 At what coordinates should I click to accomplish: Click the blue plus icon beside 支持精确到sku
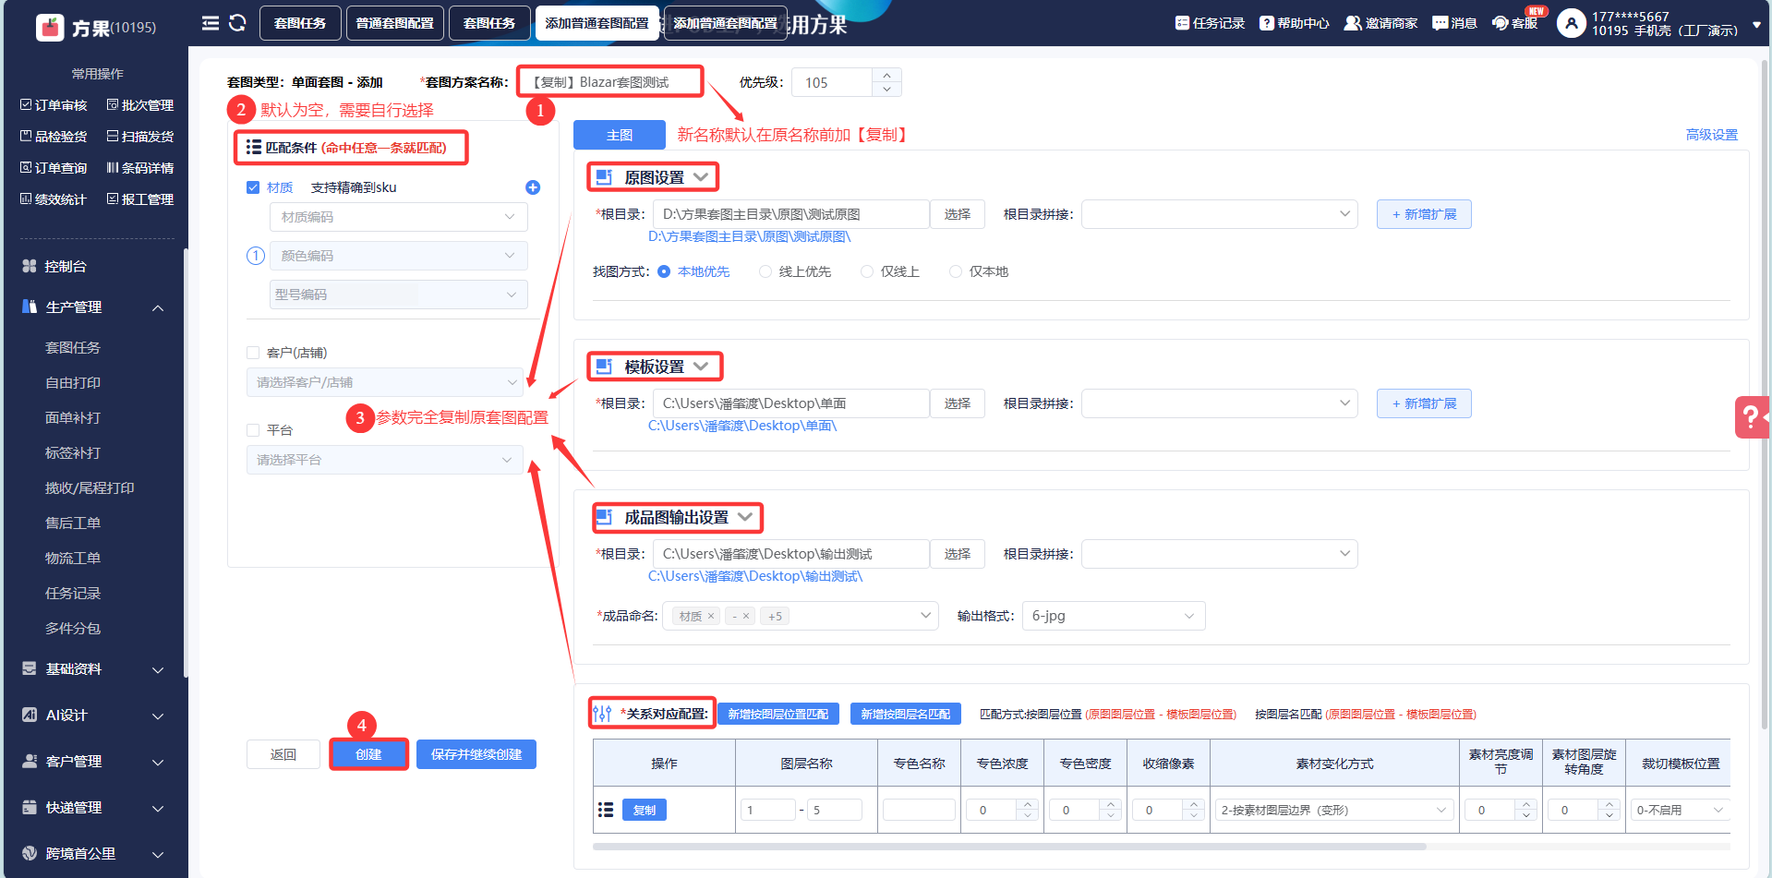[x=533, y=187]
